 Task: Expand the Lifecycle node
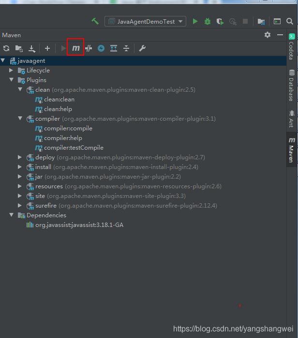pos(12,70)
